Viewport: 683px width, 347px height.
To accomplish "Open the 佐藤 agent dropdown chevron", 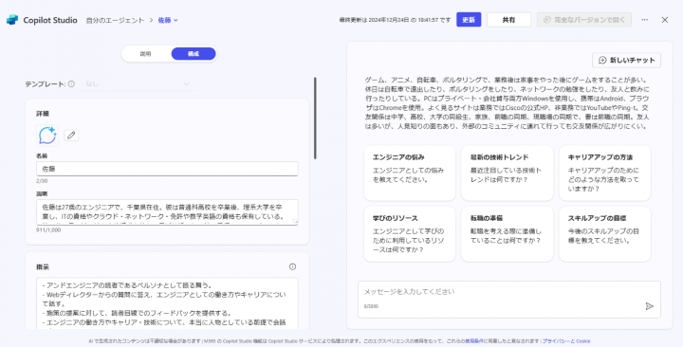I will tap(176, 20).
